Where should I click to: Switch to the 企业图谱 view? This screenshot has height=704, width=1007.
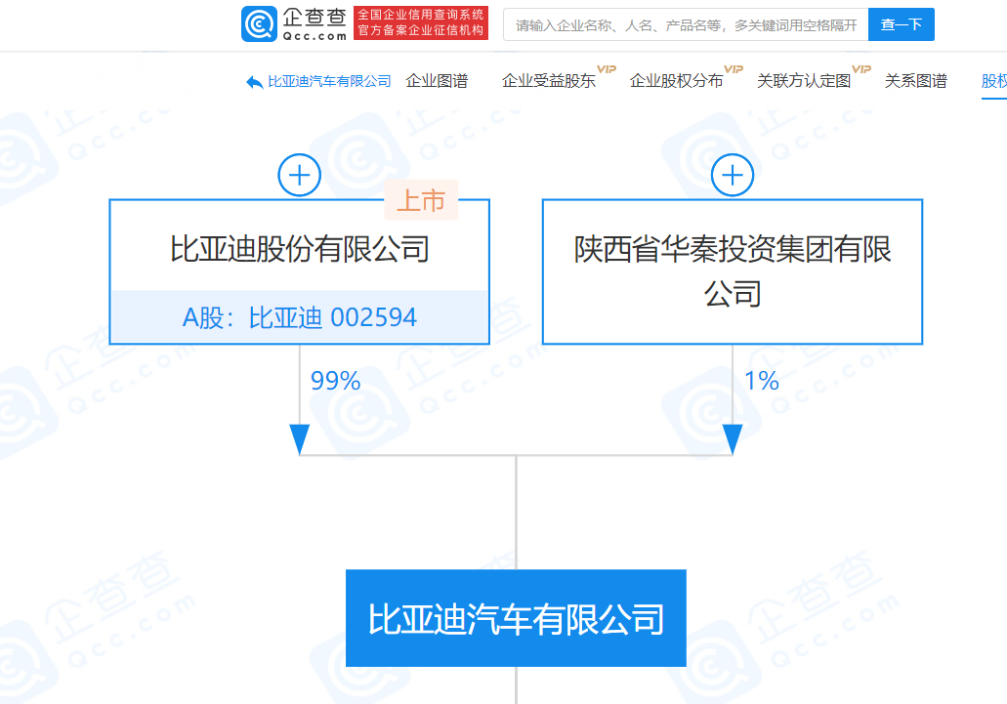437,82
